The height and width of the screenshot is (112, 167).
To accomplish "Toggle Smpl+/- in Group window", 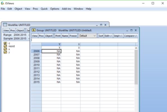I will pos(118,36).
